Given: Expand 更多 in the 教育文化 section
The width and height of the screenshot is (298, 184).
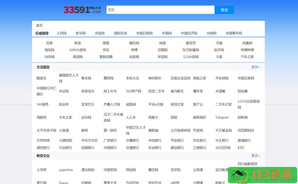Looking at the screenshot, I should 255,156.
